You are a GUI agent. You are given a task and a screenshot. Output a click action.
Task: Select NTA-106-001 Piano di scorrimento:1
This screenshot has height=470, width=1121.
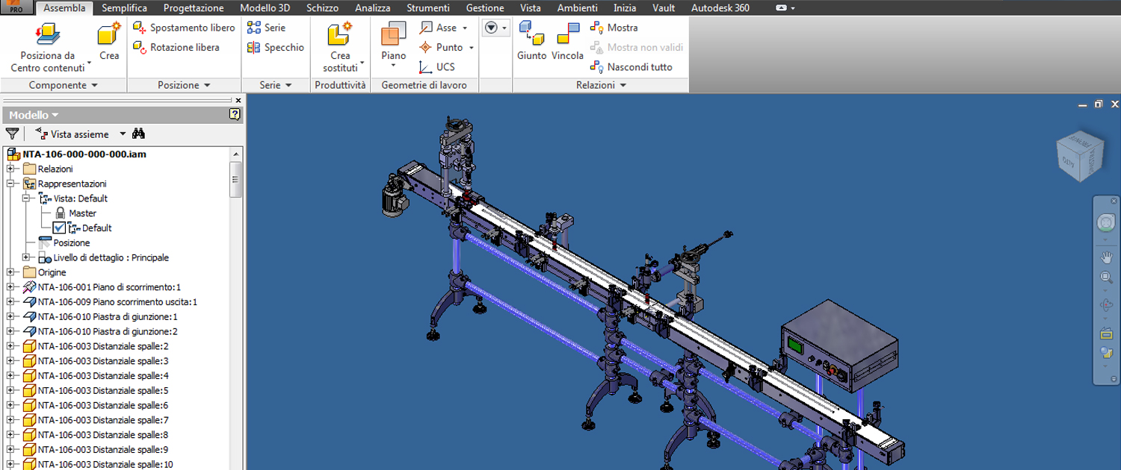coord(109,287)
